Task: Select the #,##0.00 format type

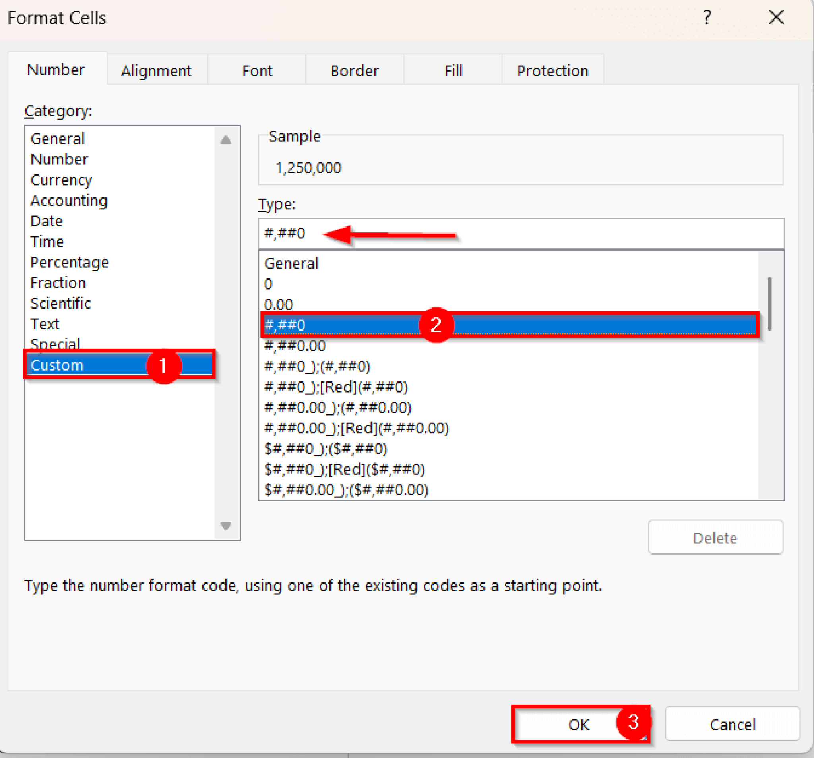Action: (295, 346)
